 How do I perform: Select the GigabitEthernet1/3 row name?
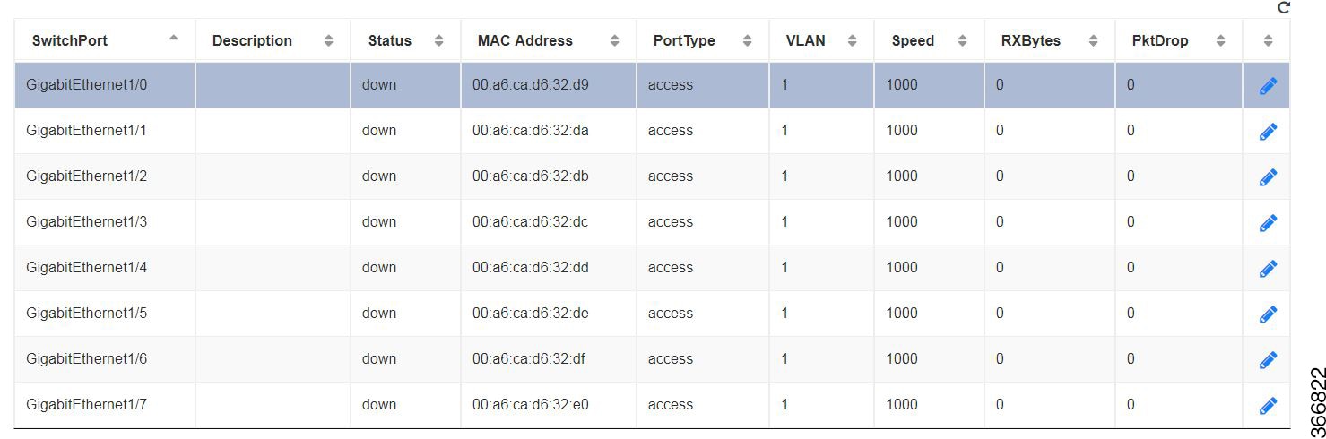pos(87,222)
